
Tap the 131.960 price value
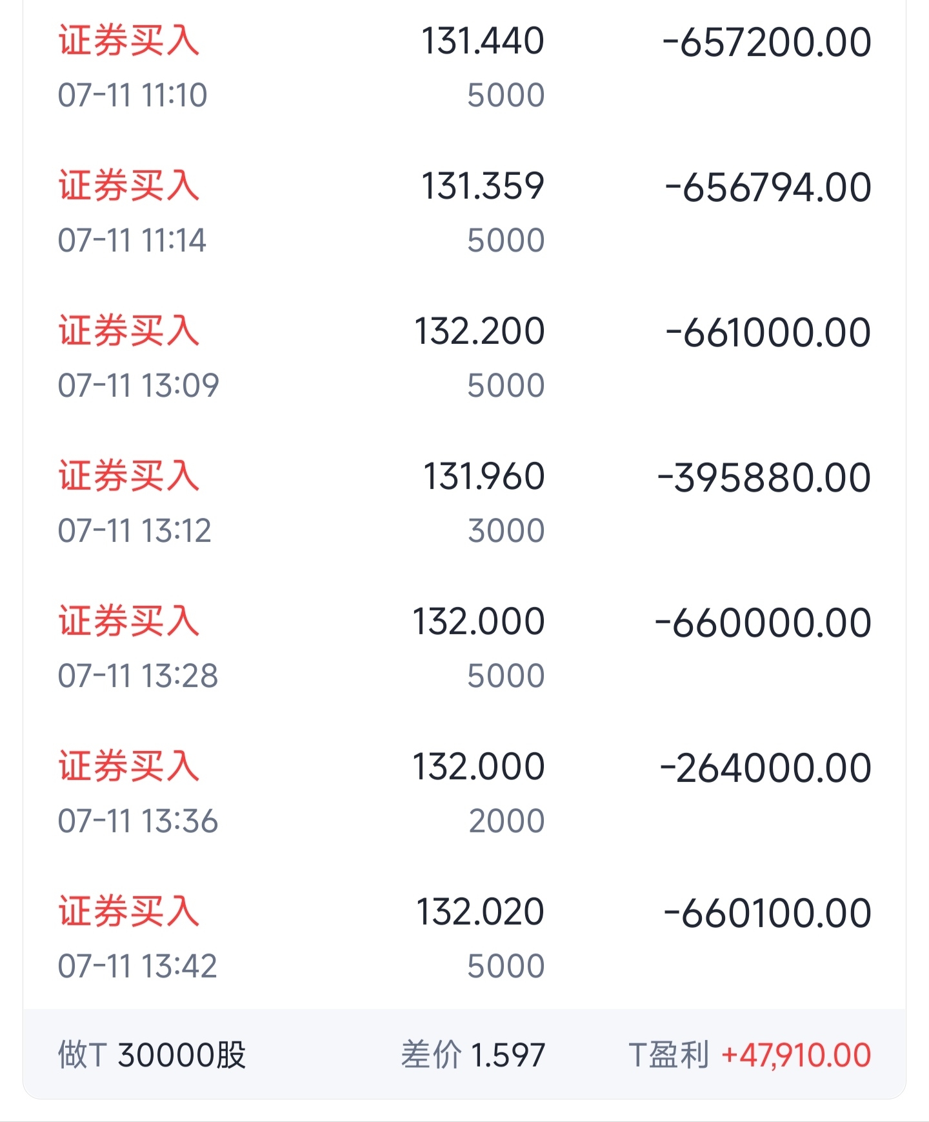(x=484, y=477)
